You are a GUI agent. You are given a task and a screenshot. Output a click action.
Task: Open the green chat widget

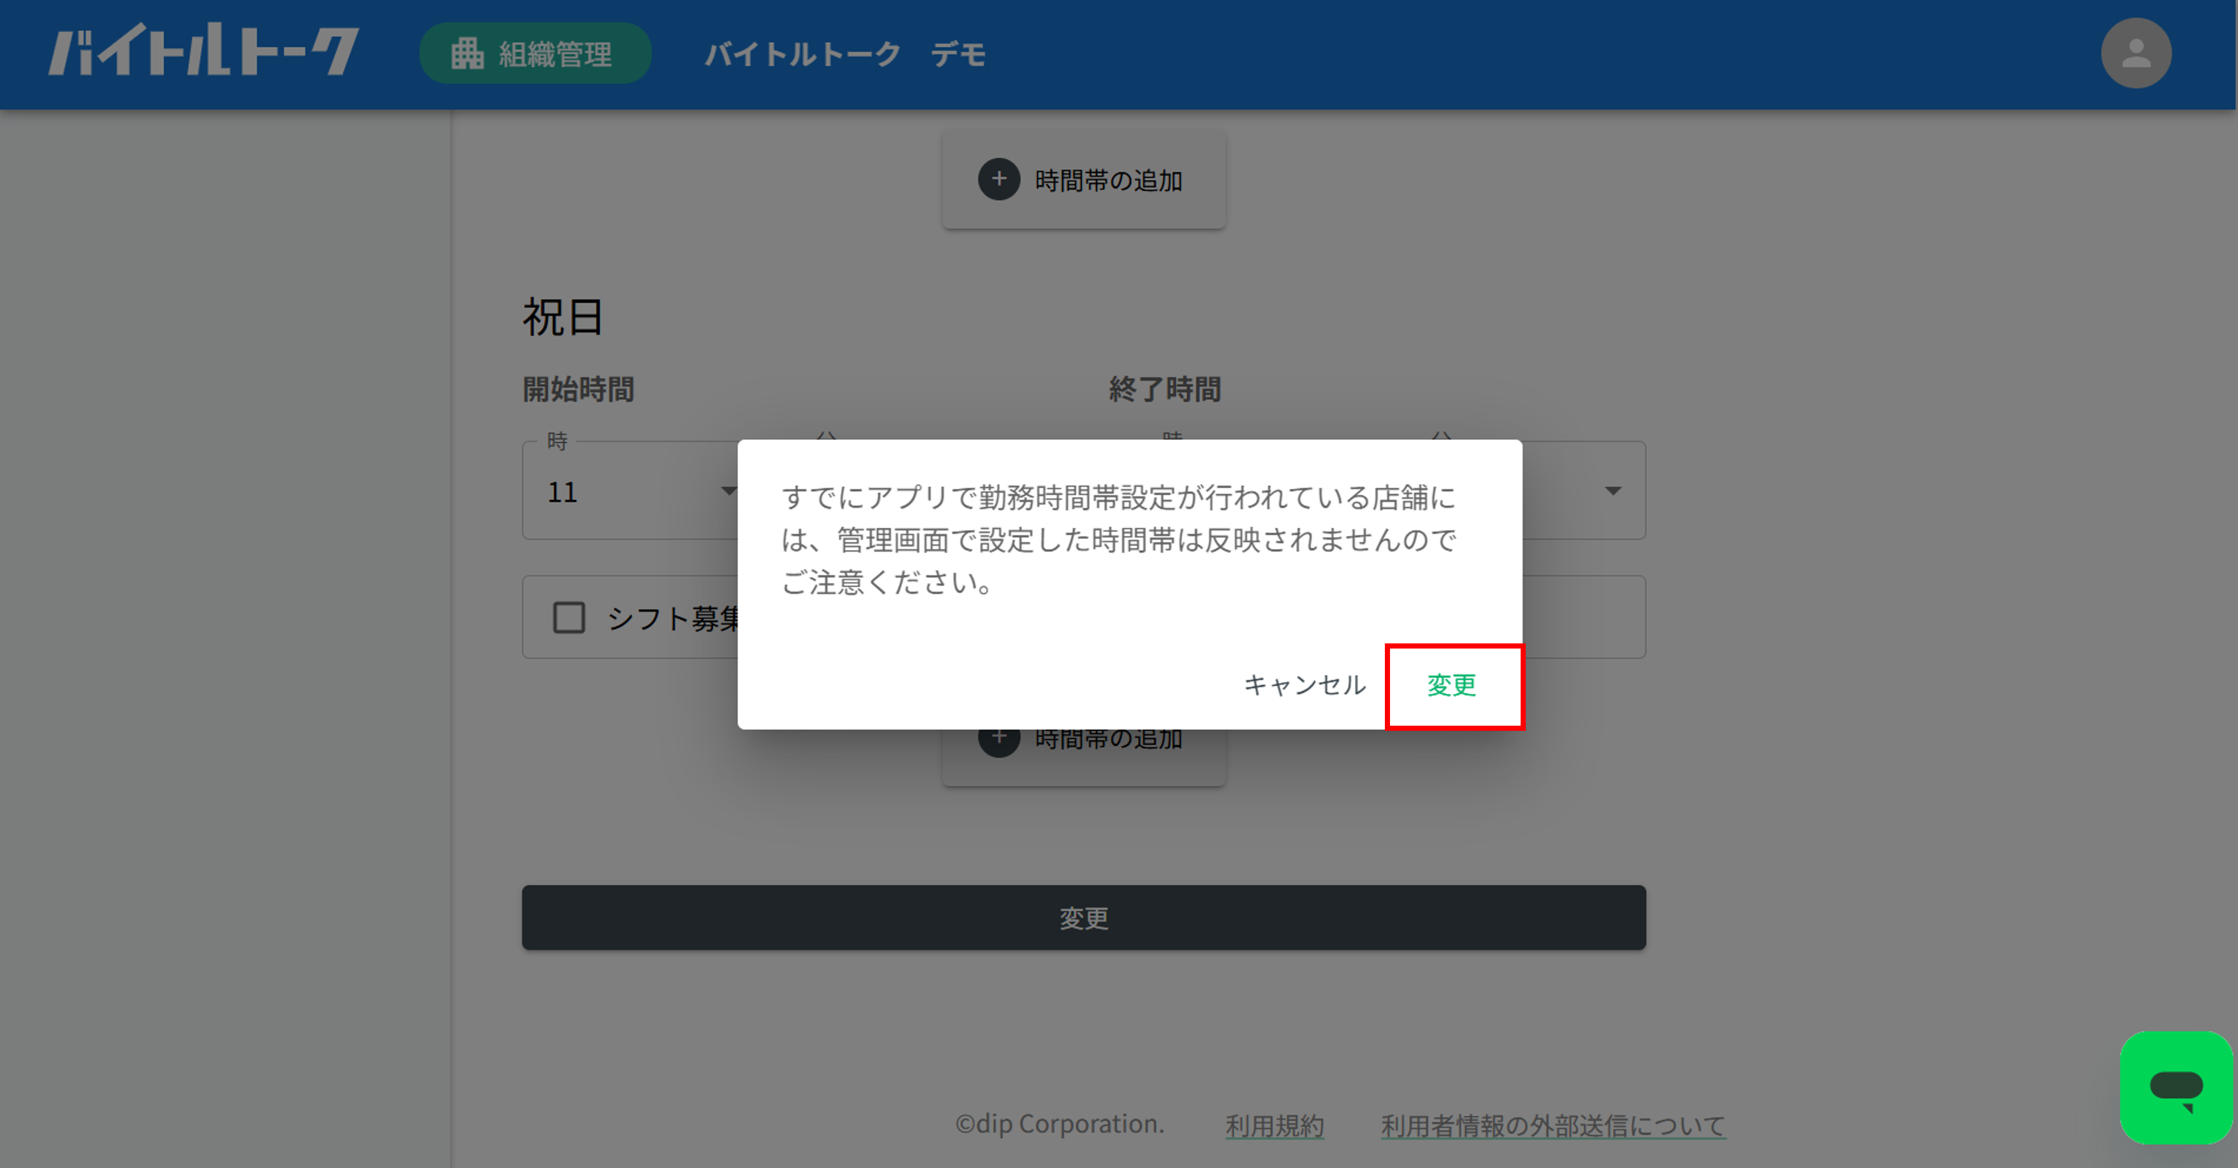[2175, 1087]
